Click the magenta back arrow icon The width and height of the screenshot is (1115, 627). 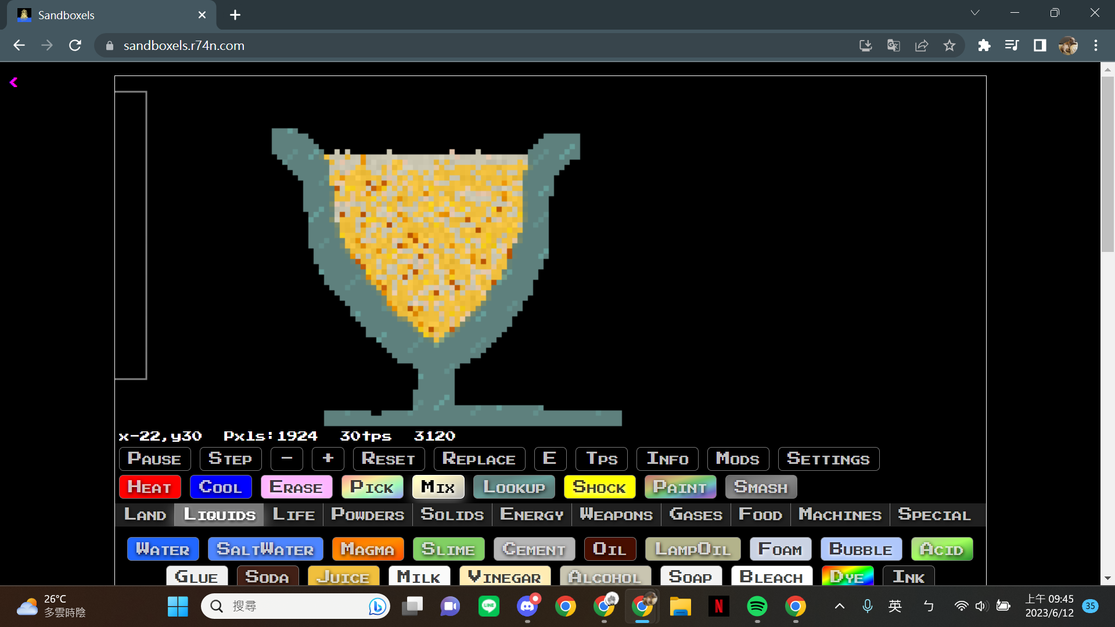13,82
